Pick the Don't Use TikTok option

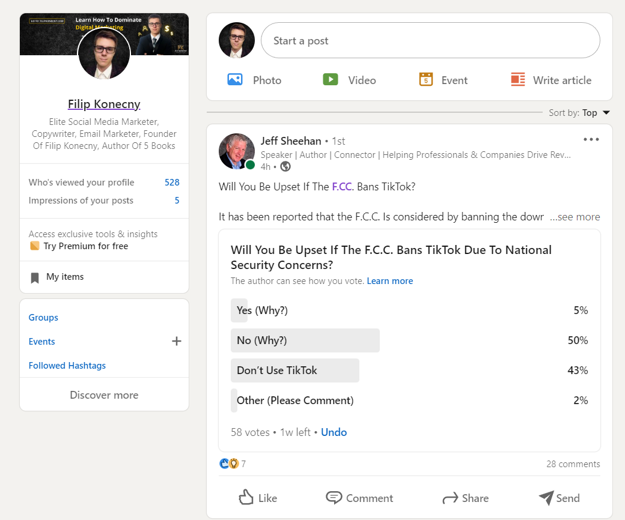(x=277, y=370)
